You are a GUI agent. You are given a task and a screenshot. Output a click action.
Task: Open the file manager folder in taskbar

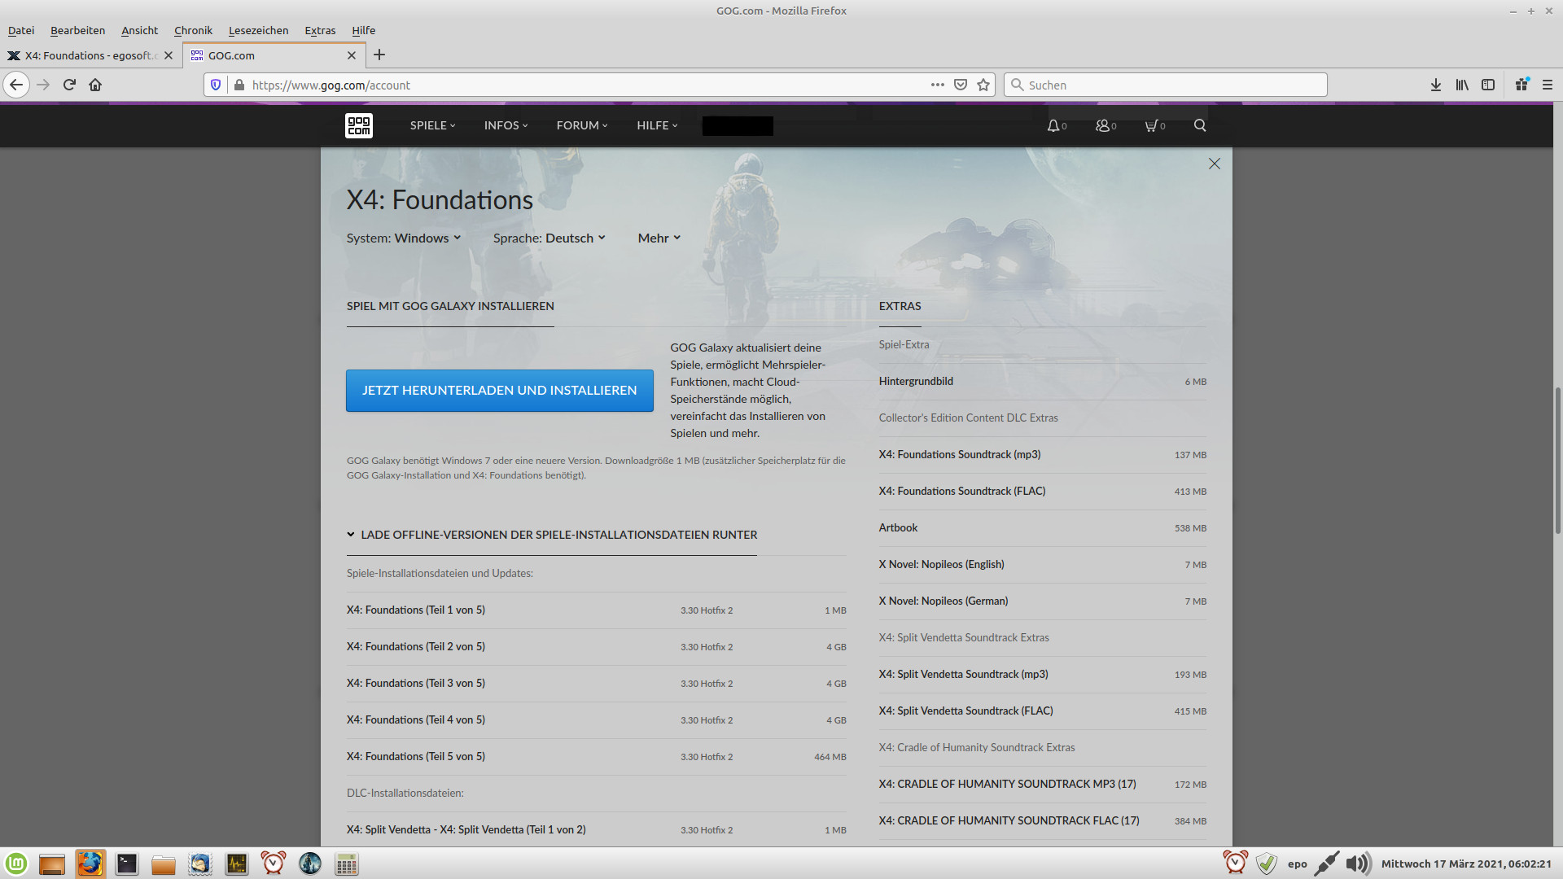click(x=164, y=864)
